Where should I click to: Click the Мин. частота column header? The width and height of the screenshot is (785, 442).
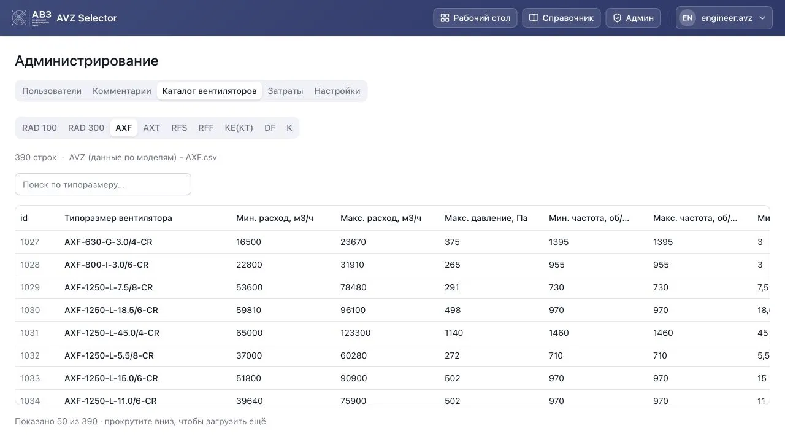pyautogui.click(x=589, y=218)
